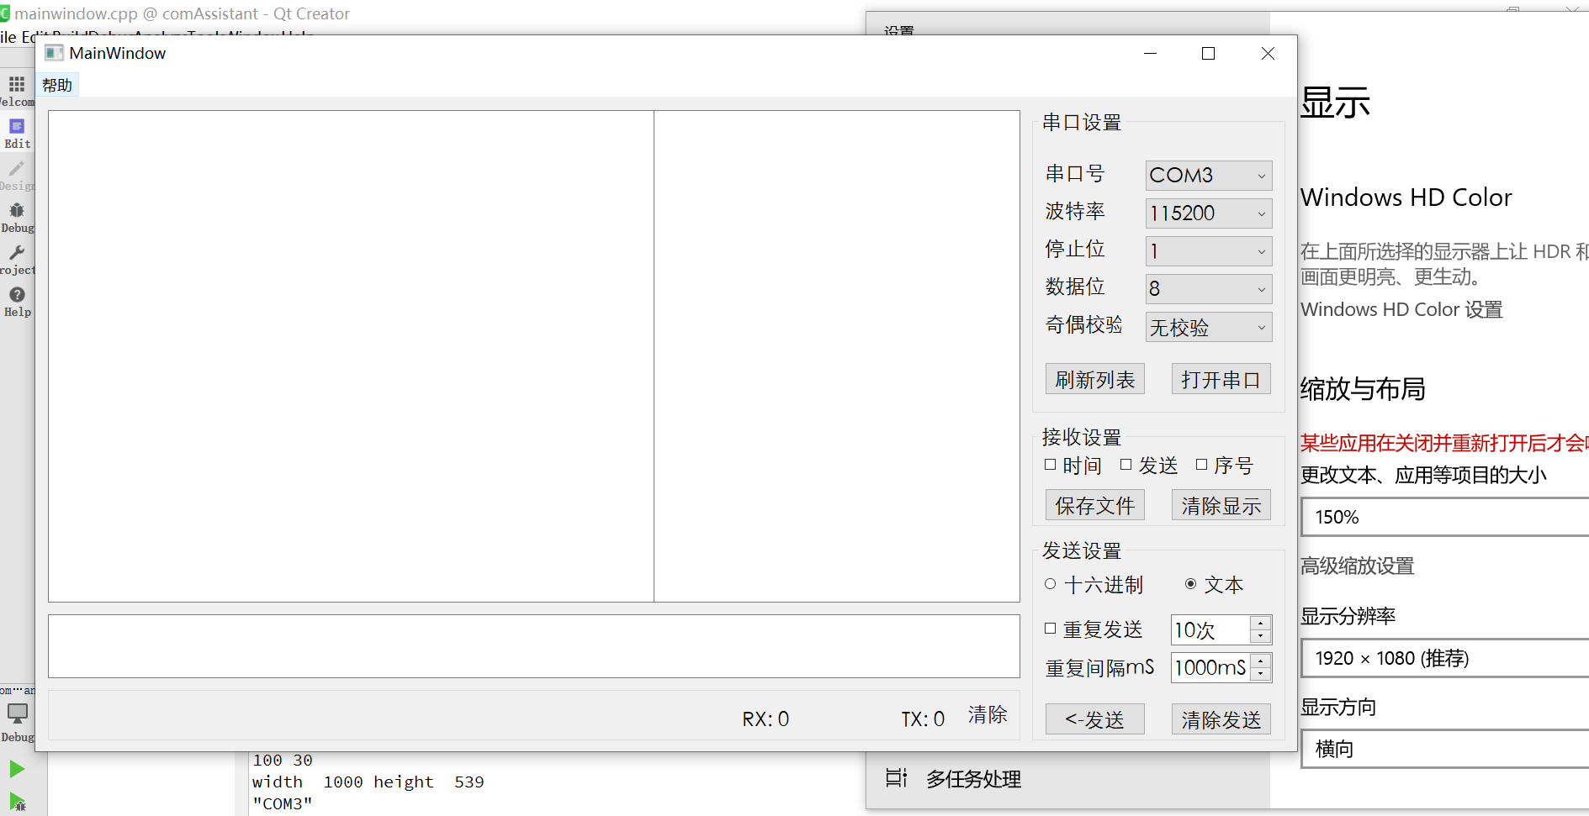Open Projects mode wrench icon
The height and width of the screenshot is (816, 1589).
(x=17, y=259)
